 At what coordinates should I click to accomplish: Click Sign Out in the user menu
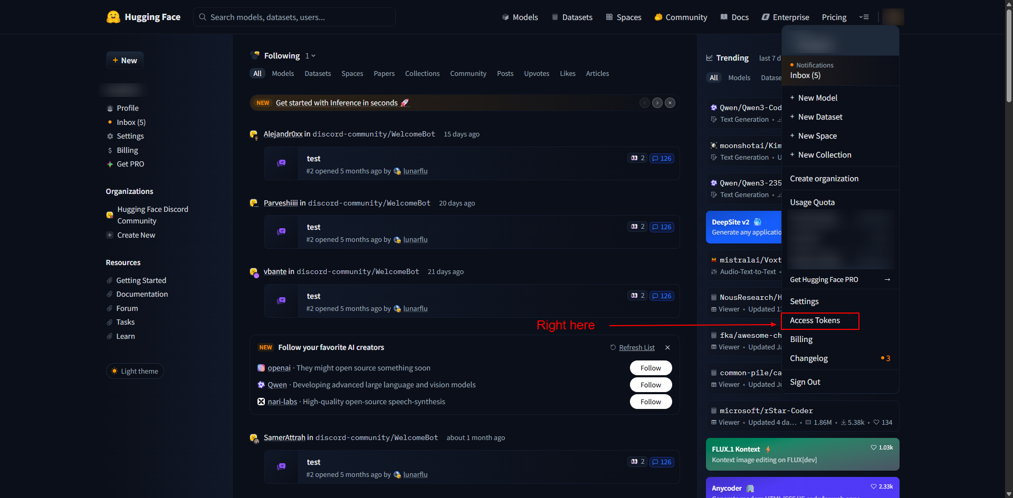(805, 382)
